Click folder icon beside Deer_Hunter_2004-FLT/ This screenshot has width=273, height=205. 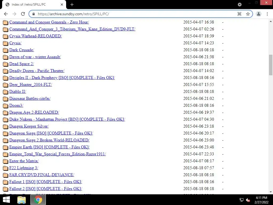point(6,85)
